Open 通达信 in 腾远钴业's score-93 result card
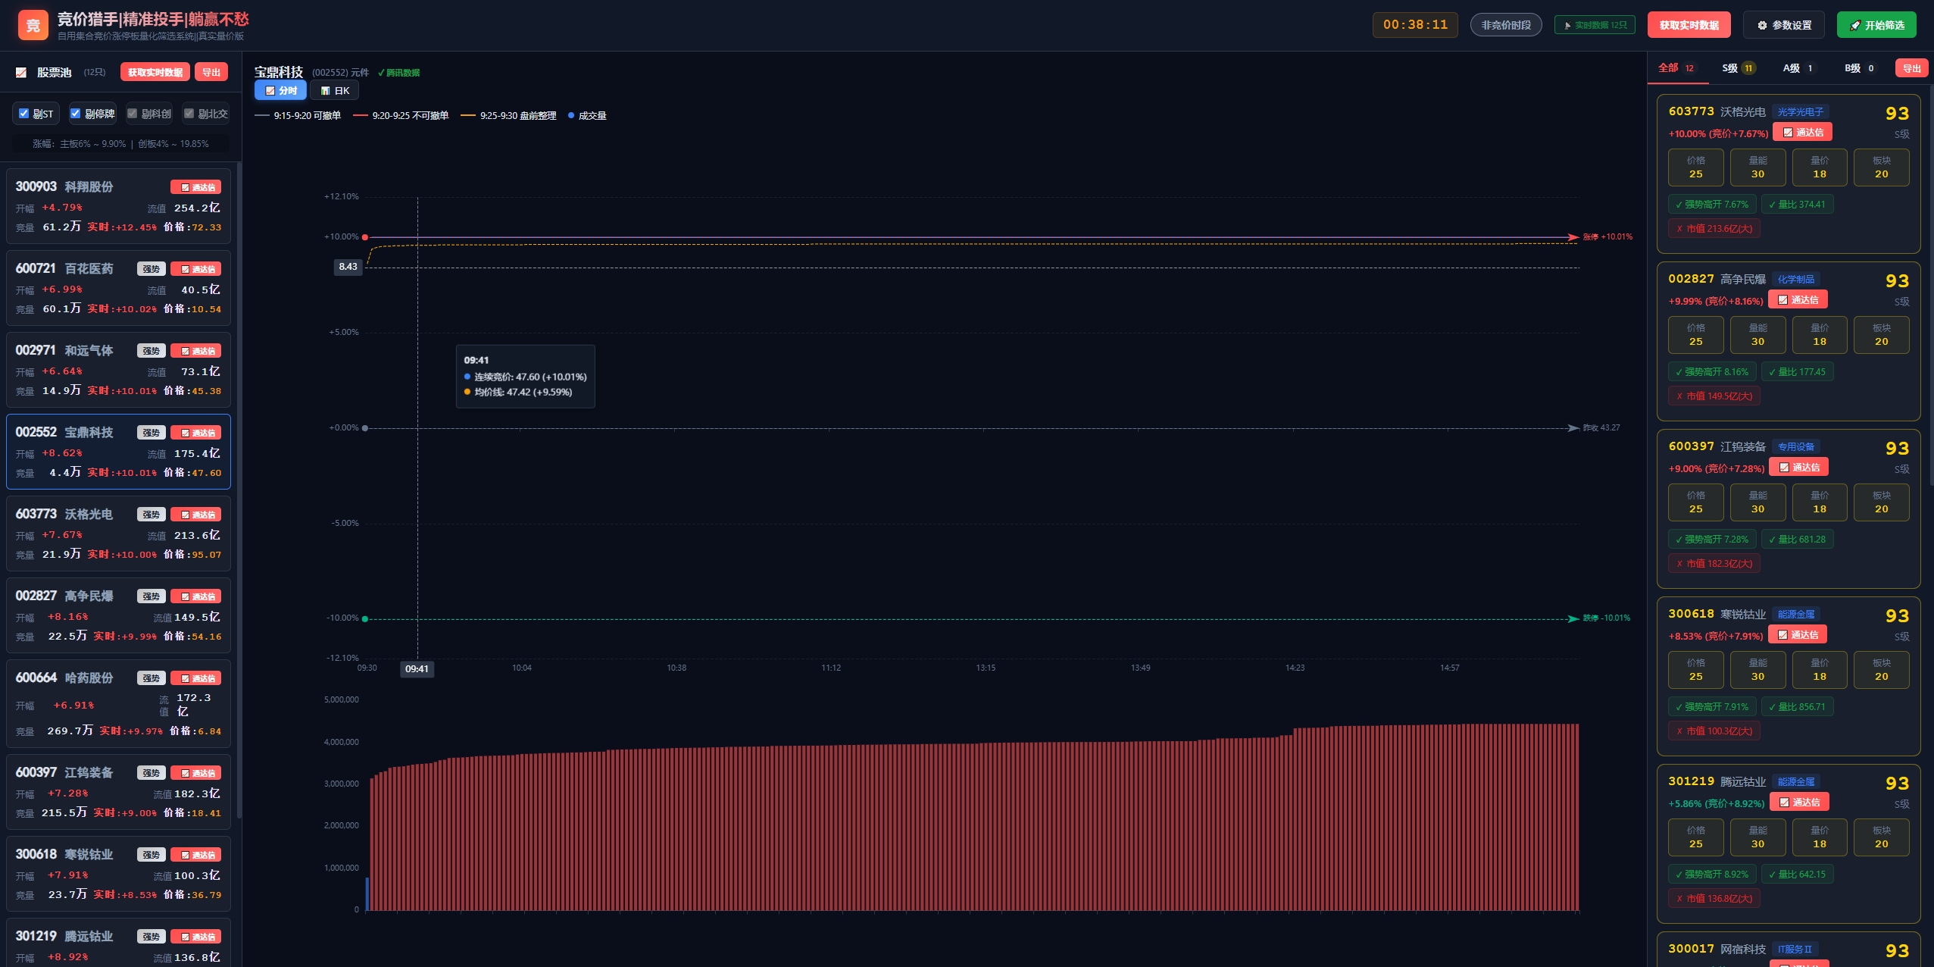1934x967 pixels. (x=1799, y=802)
